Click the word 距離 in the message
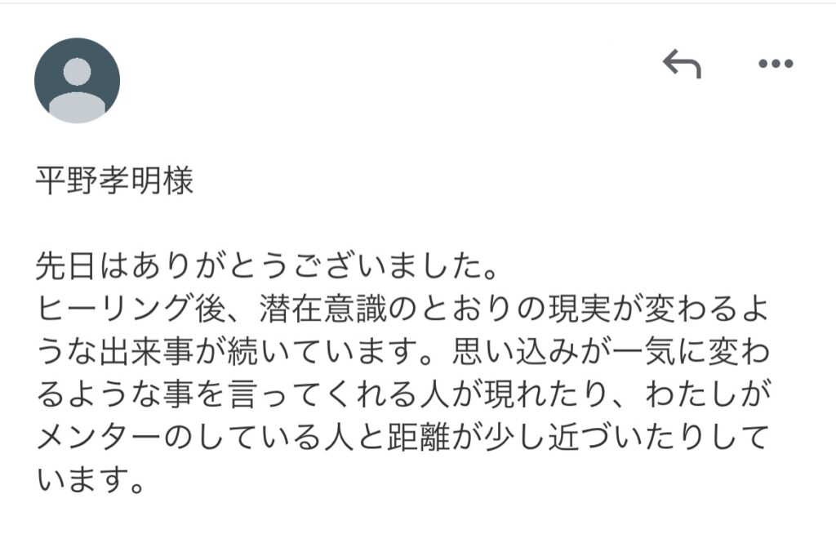Image resolution: width=836 pixels, height=543 pixels. click(x=420, y=438)
